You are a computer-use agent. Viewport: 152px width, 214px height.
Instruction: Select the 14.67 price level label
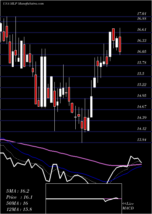tap(142, 107)
